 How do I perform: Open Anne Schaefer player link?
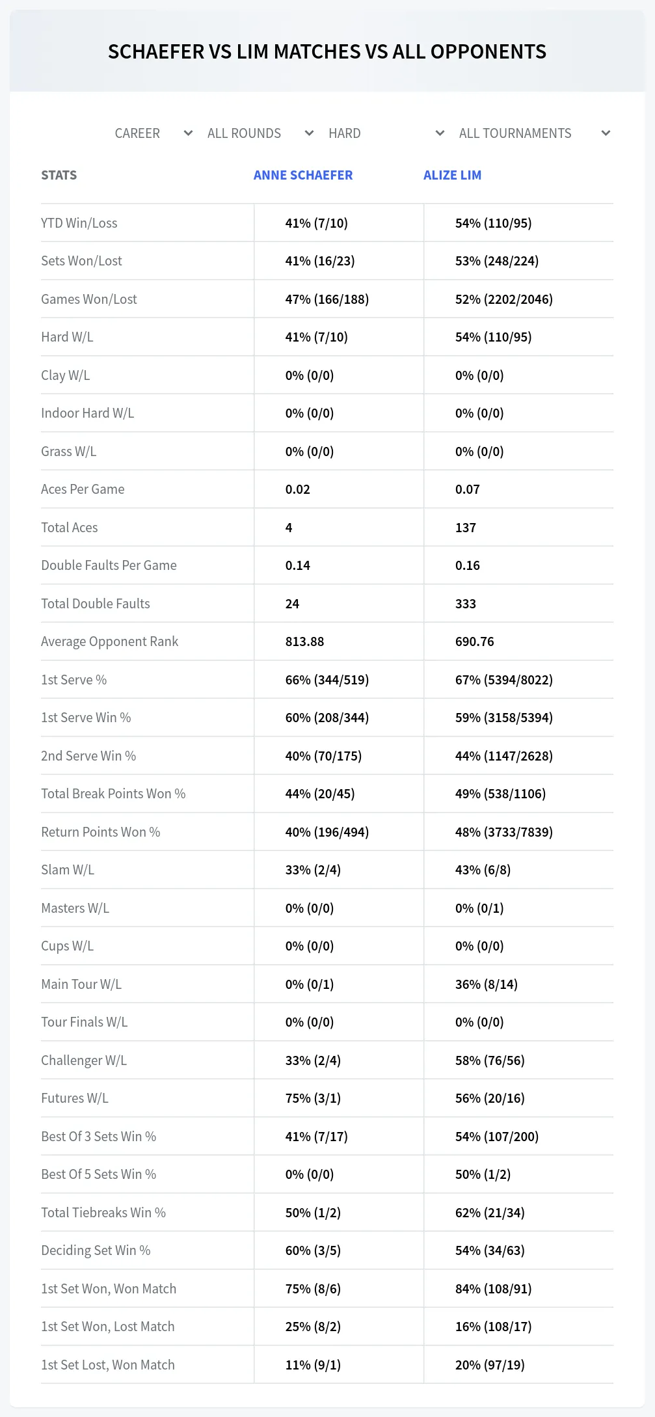(303, 175)
